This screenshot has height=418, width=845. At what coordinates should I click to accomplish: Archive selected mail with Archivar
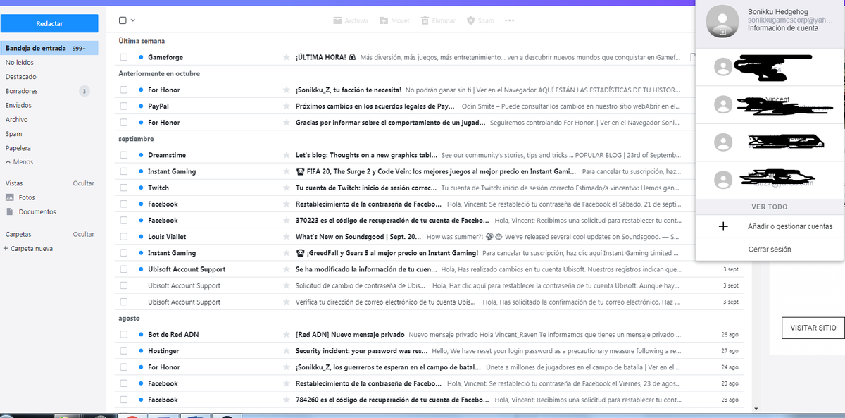coord(351,21)
